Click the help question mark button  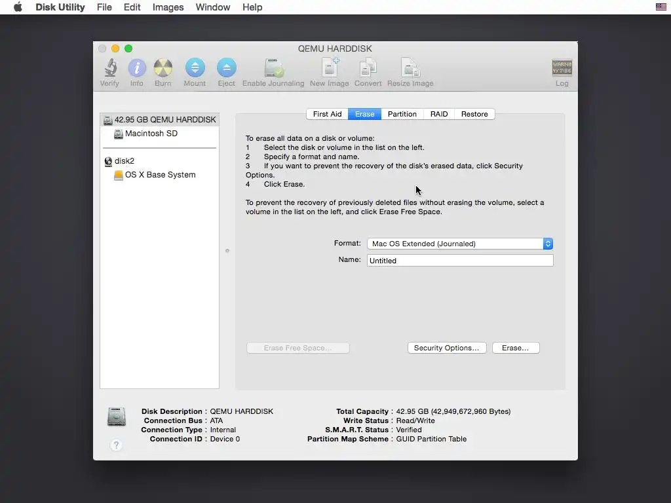point(116,445)
